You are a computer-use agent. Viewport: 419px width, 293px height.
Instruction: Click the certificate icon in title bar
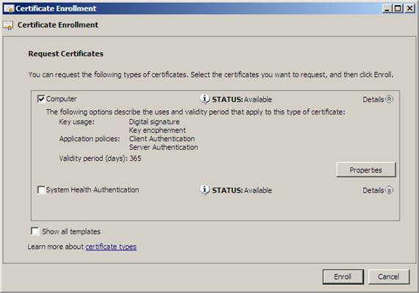[9, 9]
